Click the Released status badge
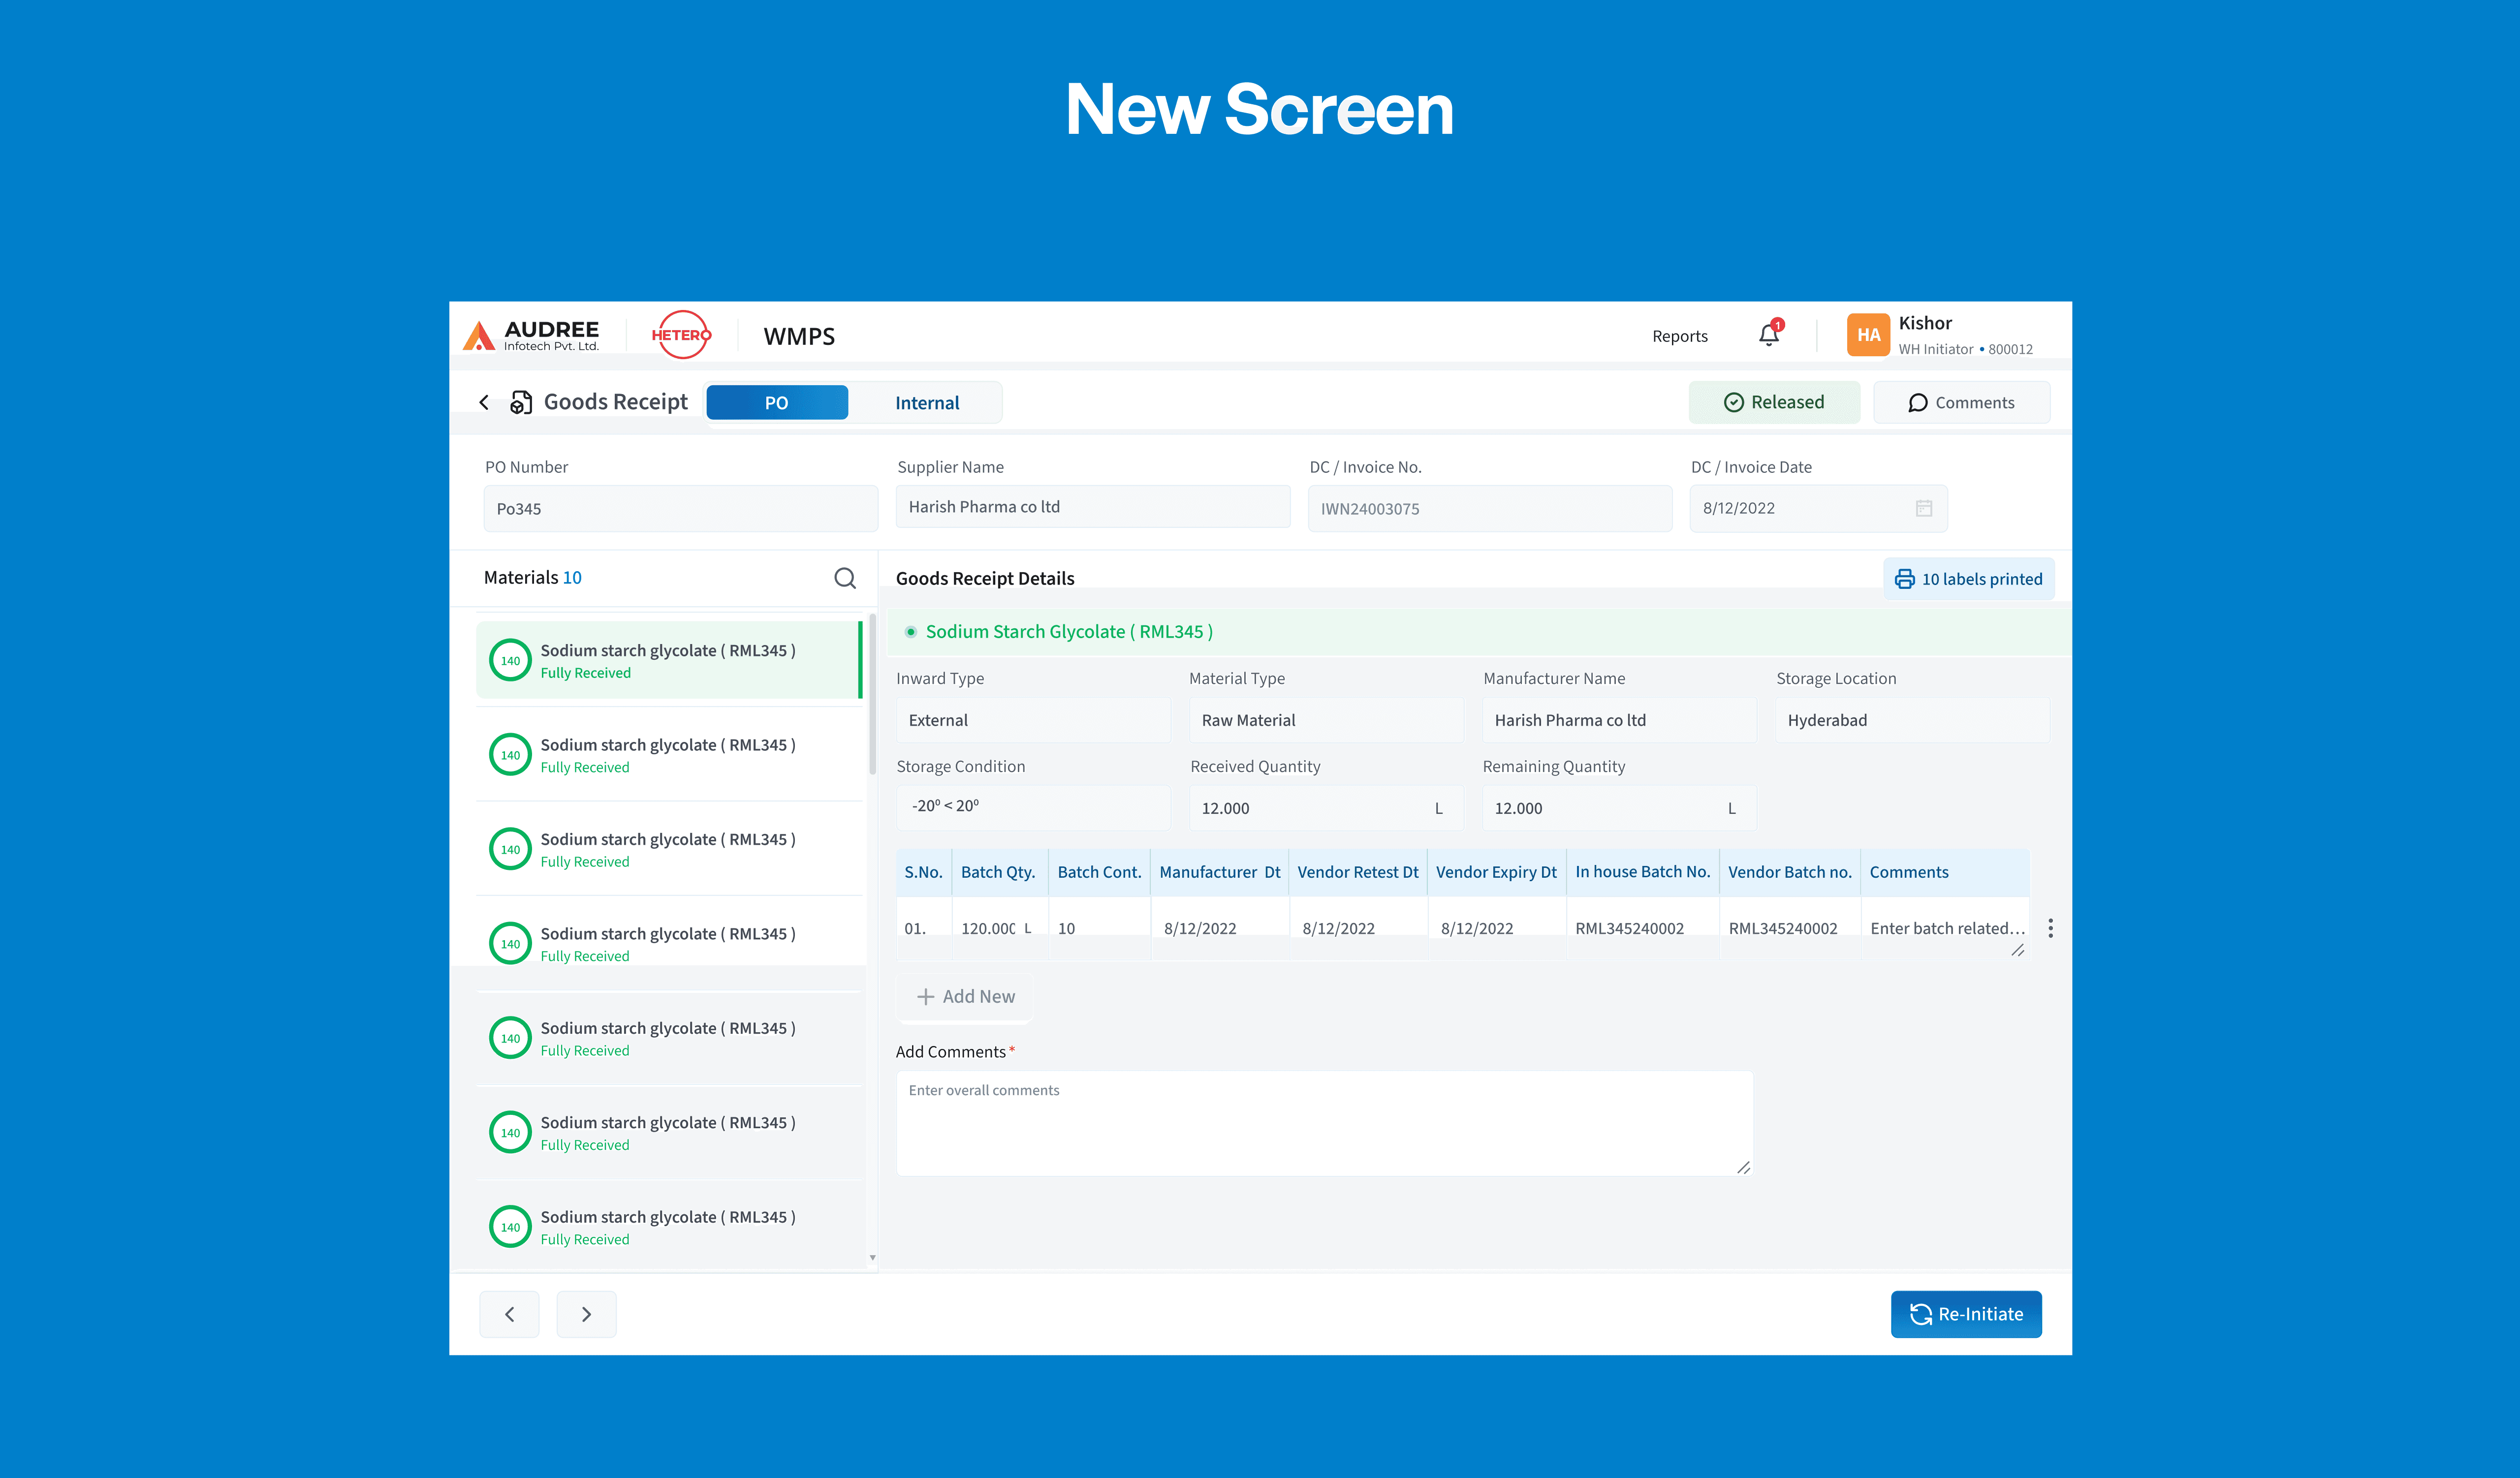 (x=1774, y=402)
